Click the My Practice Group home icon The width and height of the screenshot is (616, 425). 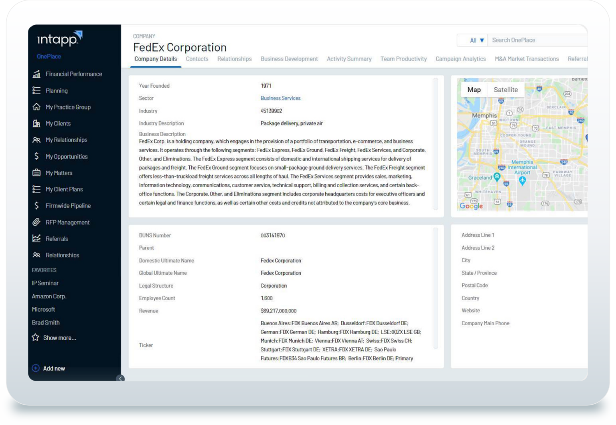tap(36, 107)
